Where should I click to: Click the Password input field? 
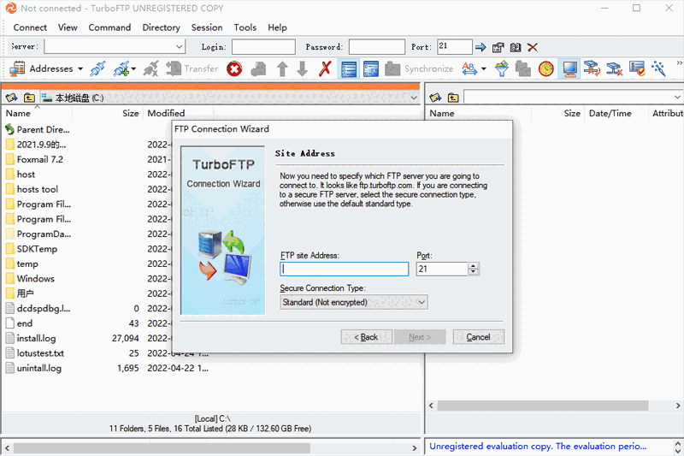coord(377,47)
